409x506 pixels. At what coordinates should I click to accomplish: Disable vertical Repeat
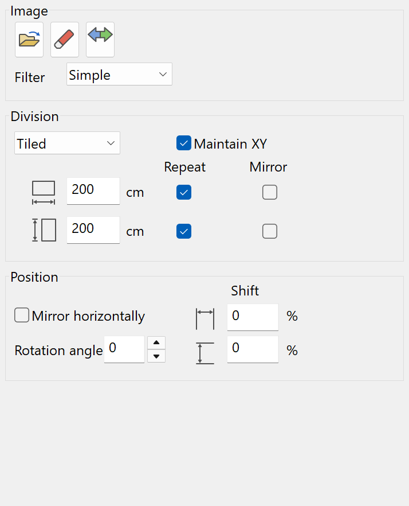click(x=184, y=231)
